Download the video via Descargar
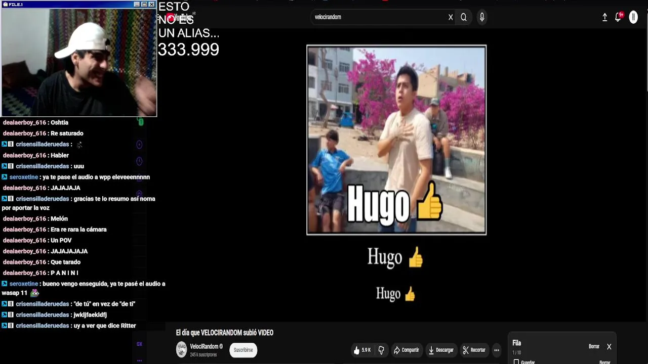The image size is (648, 364). point(441,350)
